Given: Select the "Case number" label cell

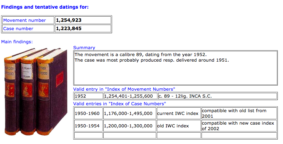Looking at the screenshot, I should point(28,29).
